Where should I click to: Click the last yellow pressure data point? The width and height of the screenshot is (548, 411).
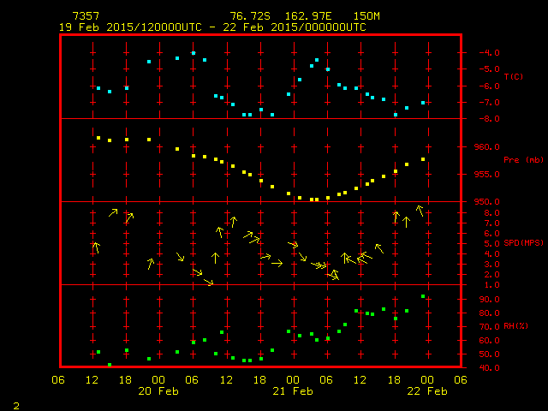(423, 159)
